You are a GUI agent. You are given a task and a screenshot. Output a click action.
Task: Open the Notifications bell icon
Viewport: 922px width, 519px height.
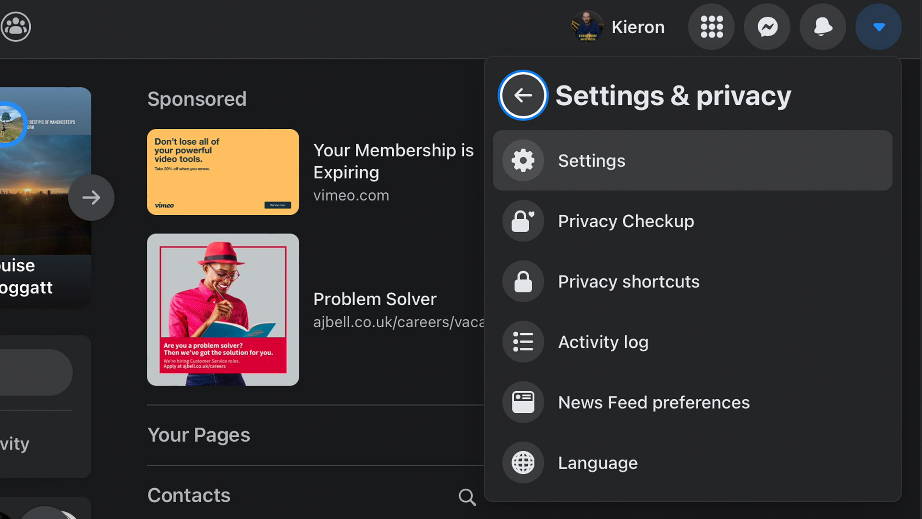point(823,27)
